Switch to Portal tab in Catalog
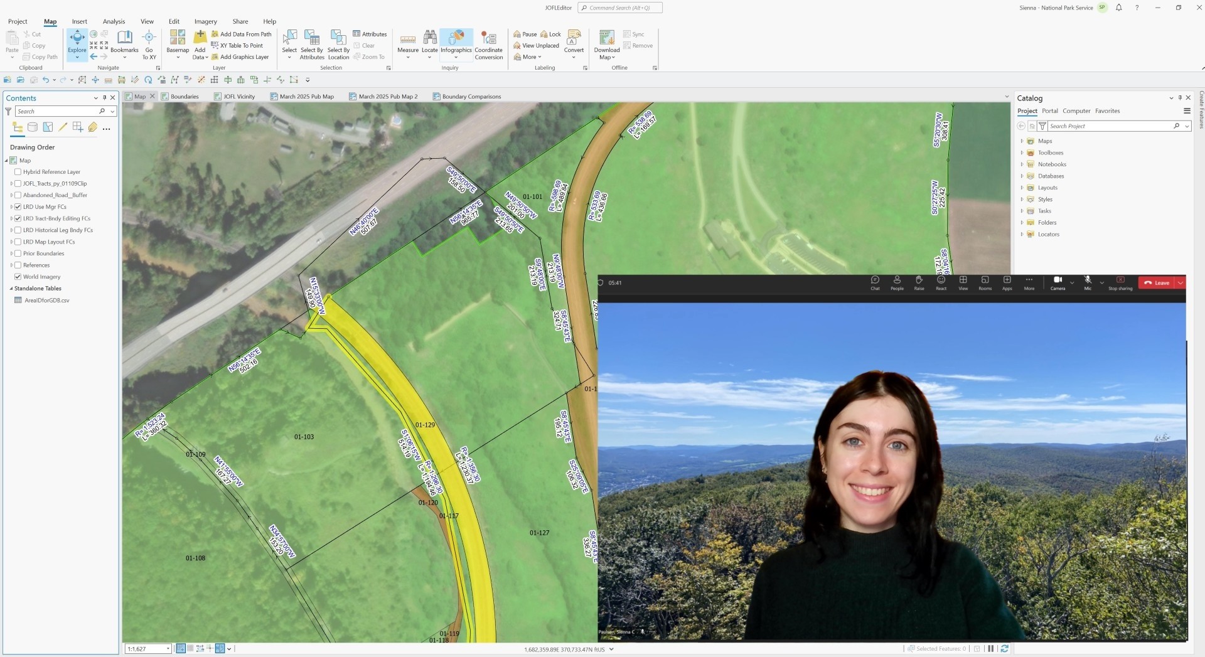This screenshot has width=1205, height=657. coord(1050,111)
